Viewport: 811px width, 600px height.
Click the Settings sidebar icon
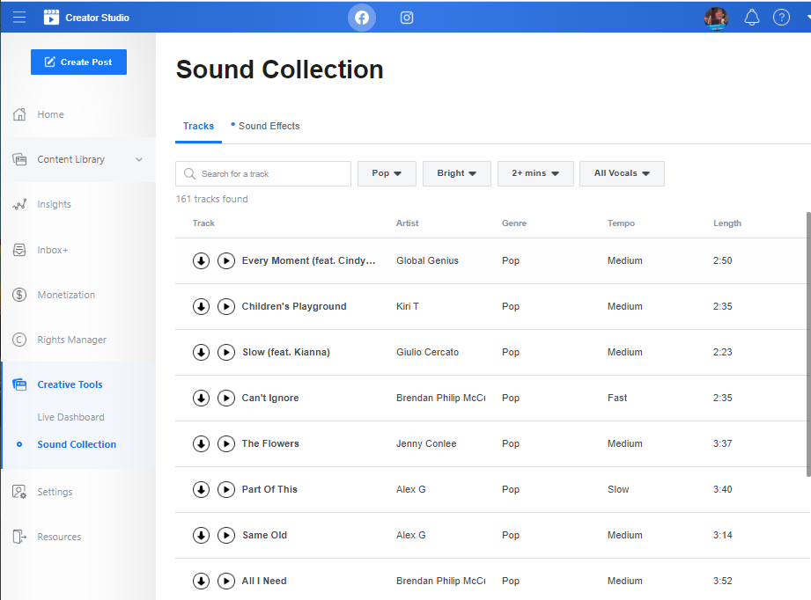point(19,492)
